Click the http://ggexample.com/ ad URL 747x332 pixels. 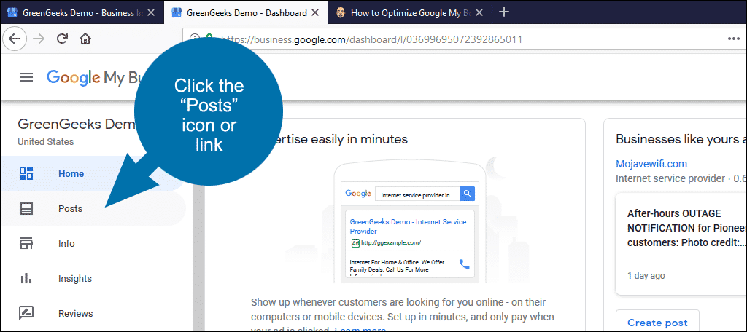pos(391,242)
